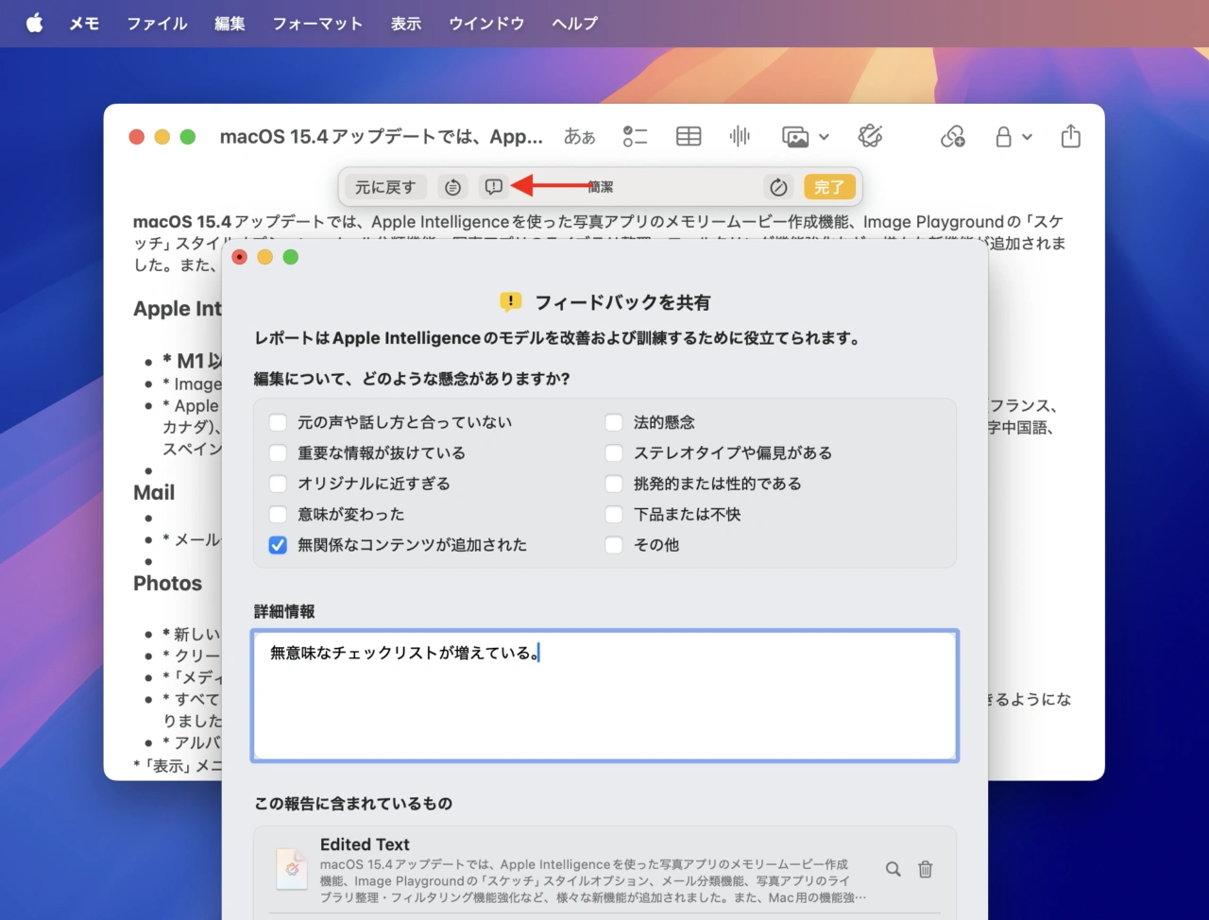This screenshot has height=920, width=1209.
Task: Click the audio recording waveform icon
Action: click(x=740, y=137)
